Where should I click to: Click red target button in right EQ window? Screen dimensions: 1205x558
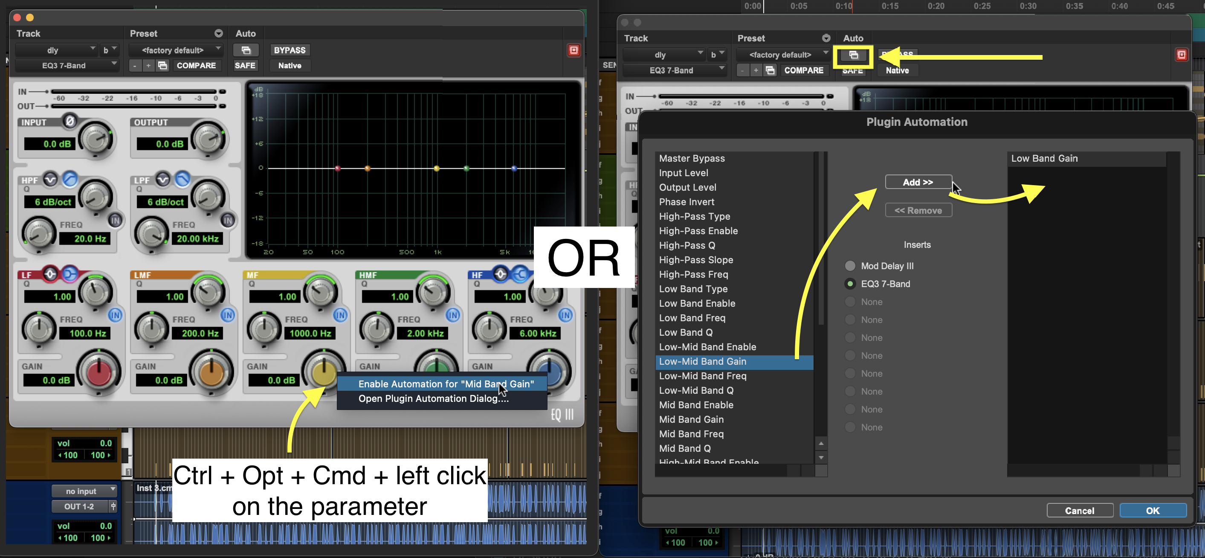[x=1181, y=55]
